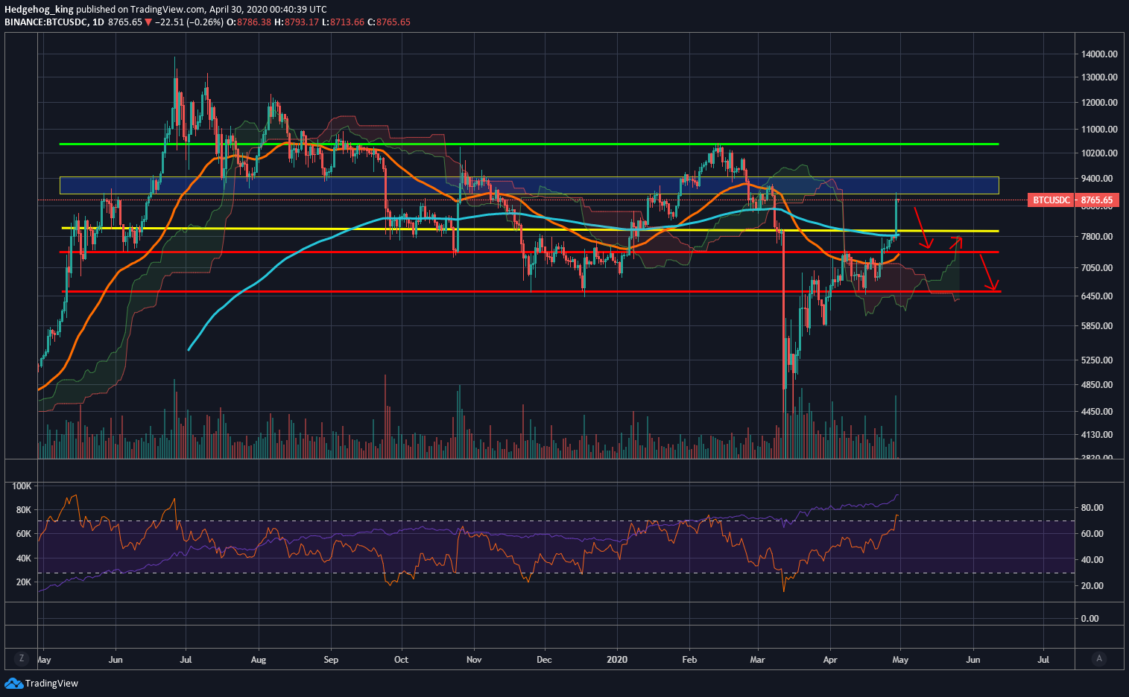This screenshot has height=697, width=1129.
Task: Click the 5250.00 price axis label
Action: [x=1097, y=360]
